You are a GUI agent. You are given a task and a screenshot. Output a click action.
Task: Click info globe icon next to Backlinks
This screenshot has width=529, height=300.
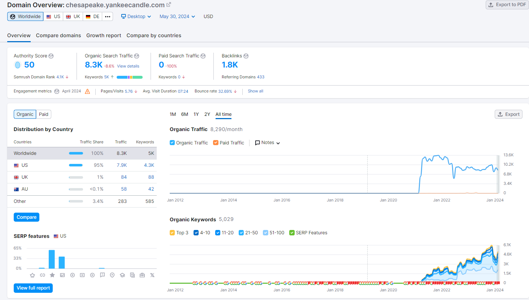(246, 56)
